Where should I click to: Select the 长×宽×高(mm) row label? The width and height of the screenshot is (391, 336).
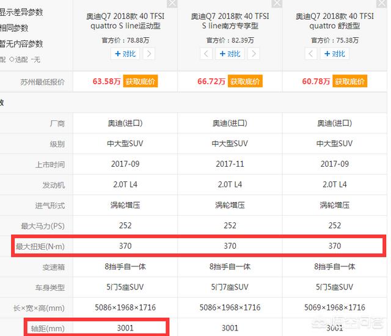(x=39, y=308)
